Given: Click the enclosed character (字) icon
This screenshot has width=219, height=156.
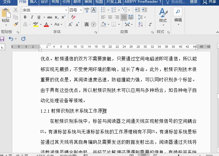Looking at the screenshot, I should [x=94, y=24].
